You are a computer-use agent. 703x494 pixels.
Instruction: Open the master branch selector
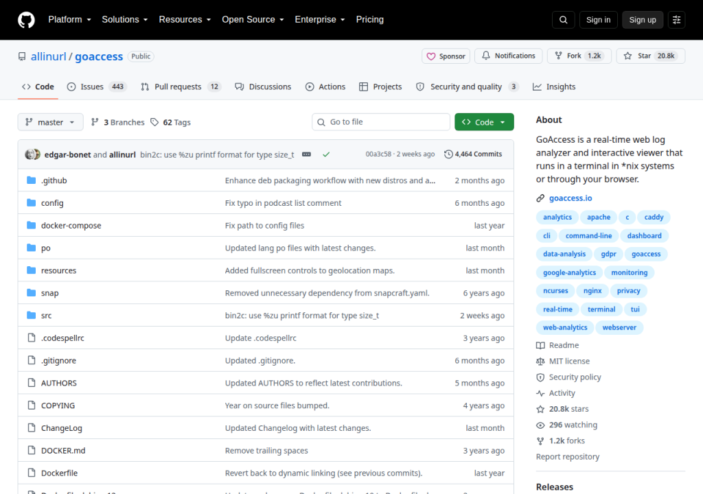[x=50, y=122]
